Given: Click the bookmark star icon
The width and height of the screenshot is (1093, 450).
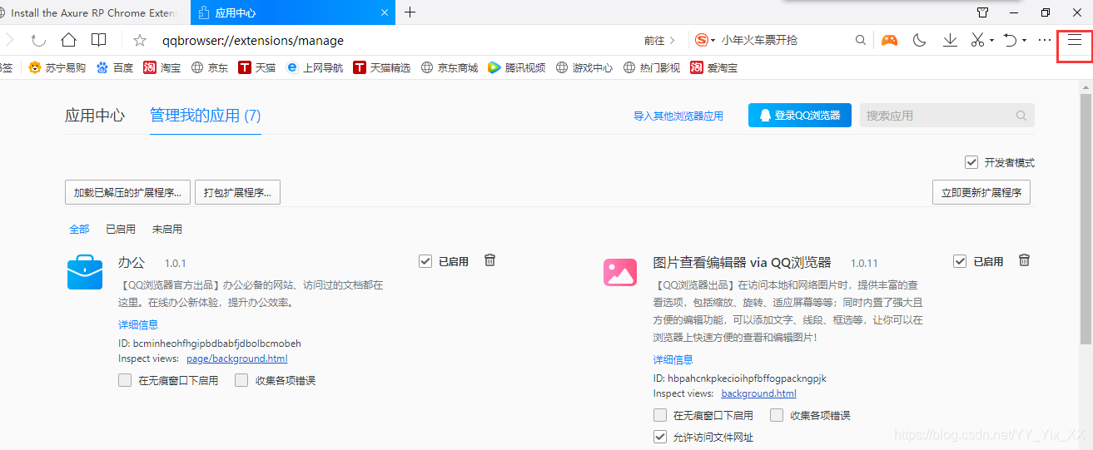Looking at the screenshot, I should [x=140, y=40].
